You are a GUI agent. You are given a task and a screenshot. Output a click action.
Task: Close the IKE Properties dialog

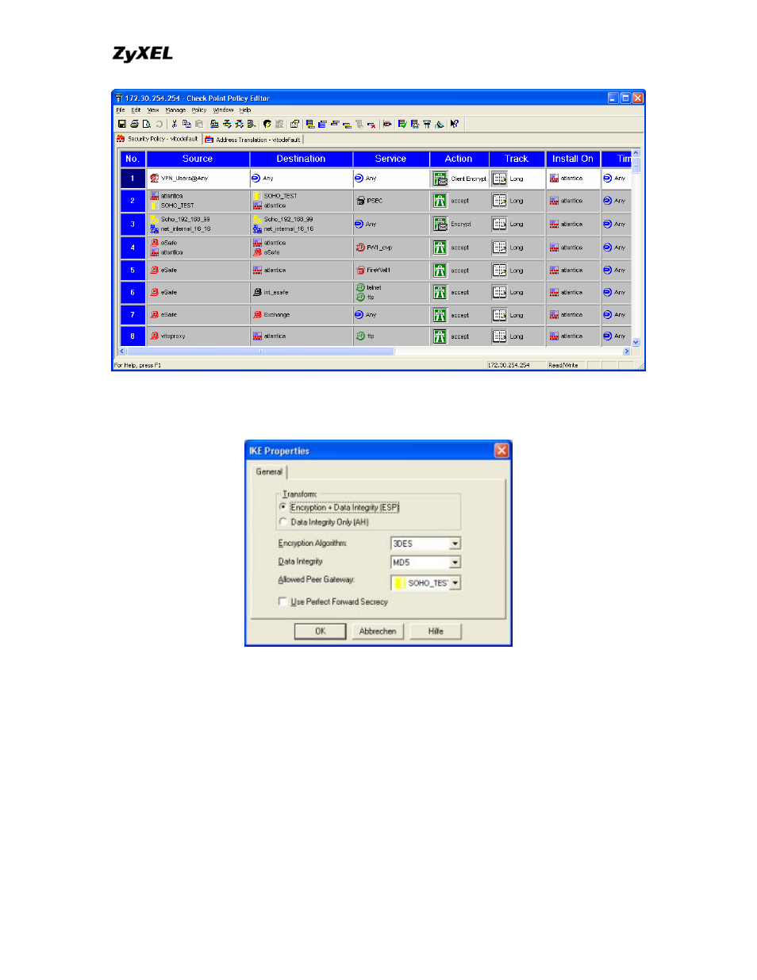[x=501, y=451]
